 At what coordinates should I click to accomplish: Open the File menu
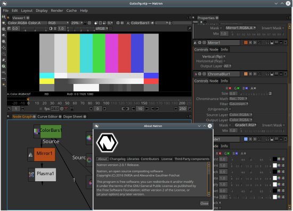tap(6, 11)
